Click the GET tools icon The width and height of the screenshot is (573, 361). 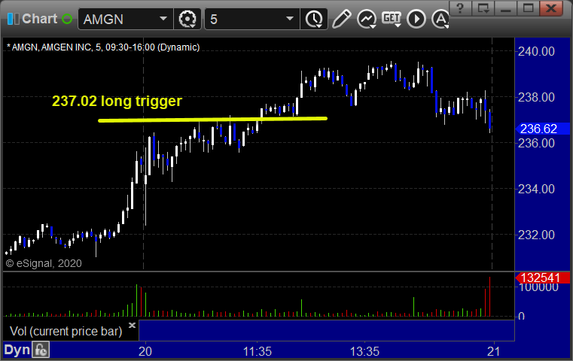[392, 19]
